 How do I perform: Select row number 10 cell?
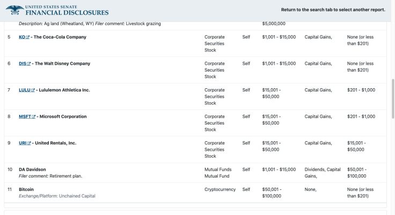pos(10,170)
